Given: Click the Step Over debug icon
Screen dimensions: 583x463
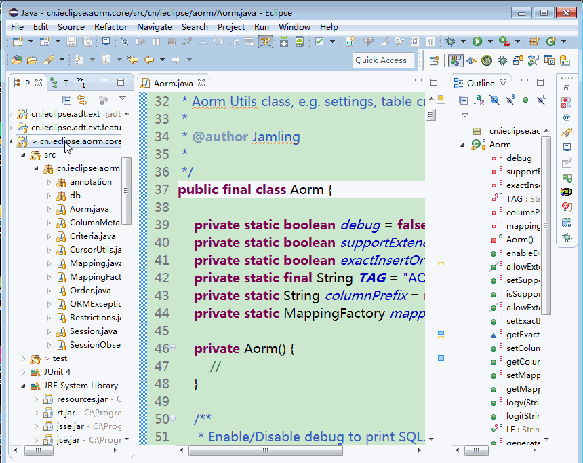Looking at the screenshot, I should tap(218, 41).
